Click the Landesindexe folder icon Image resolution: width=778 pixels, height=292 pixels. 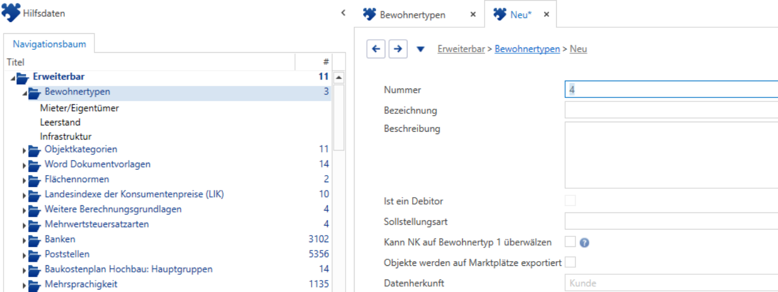click(34, 195)
